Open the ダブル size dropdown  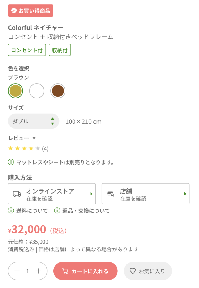[x=34, y=121]
